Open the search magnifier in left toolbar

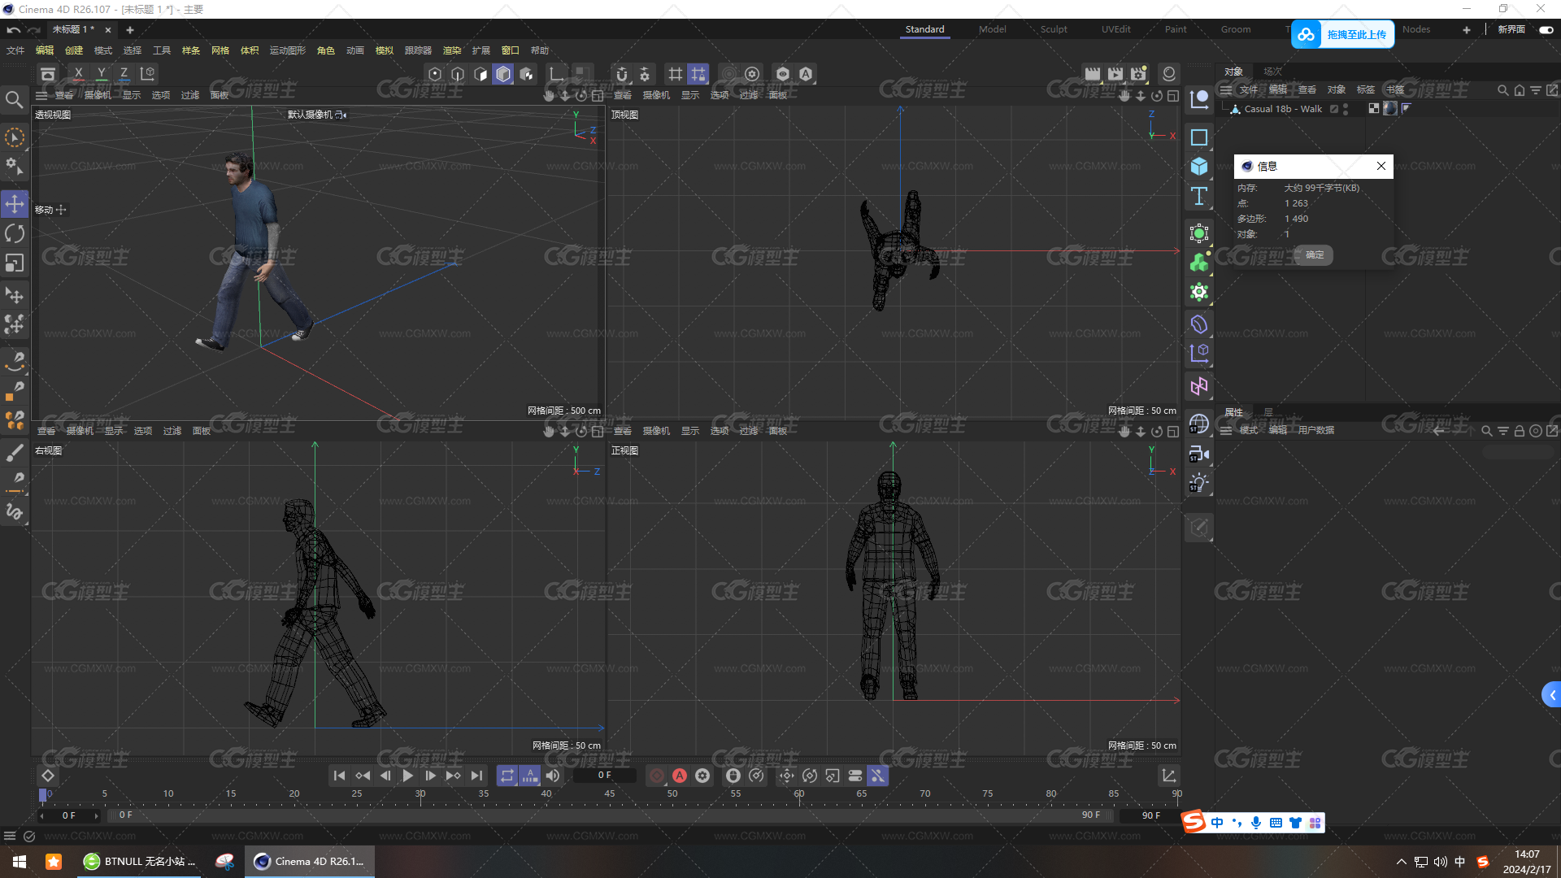(x=14, y=99)
